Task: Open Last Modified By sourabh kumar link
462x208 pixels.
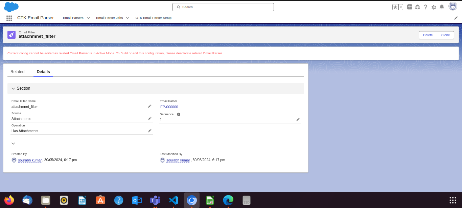Action: click(178, 160)
